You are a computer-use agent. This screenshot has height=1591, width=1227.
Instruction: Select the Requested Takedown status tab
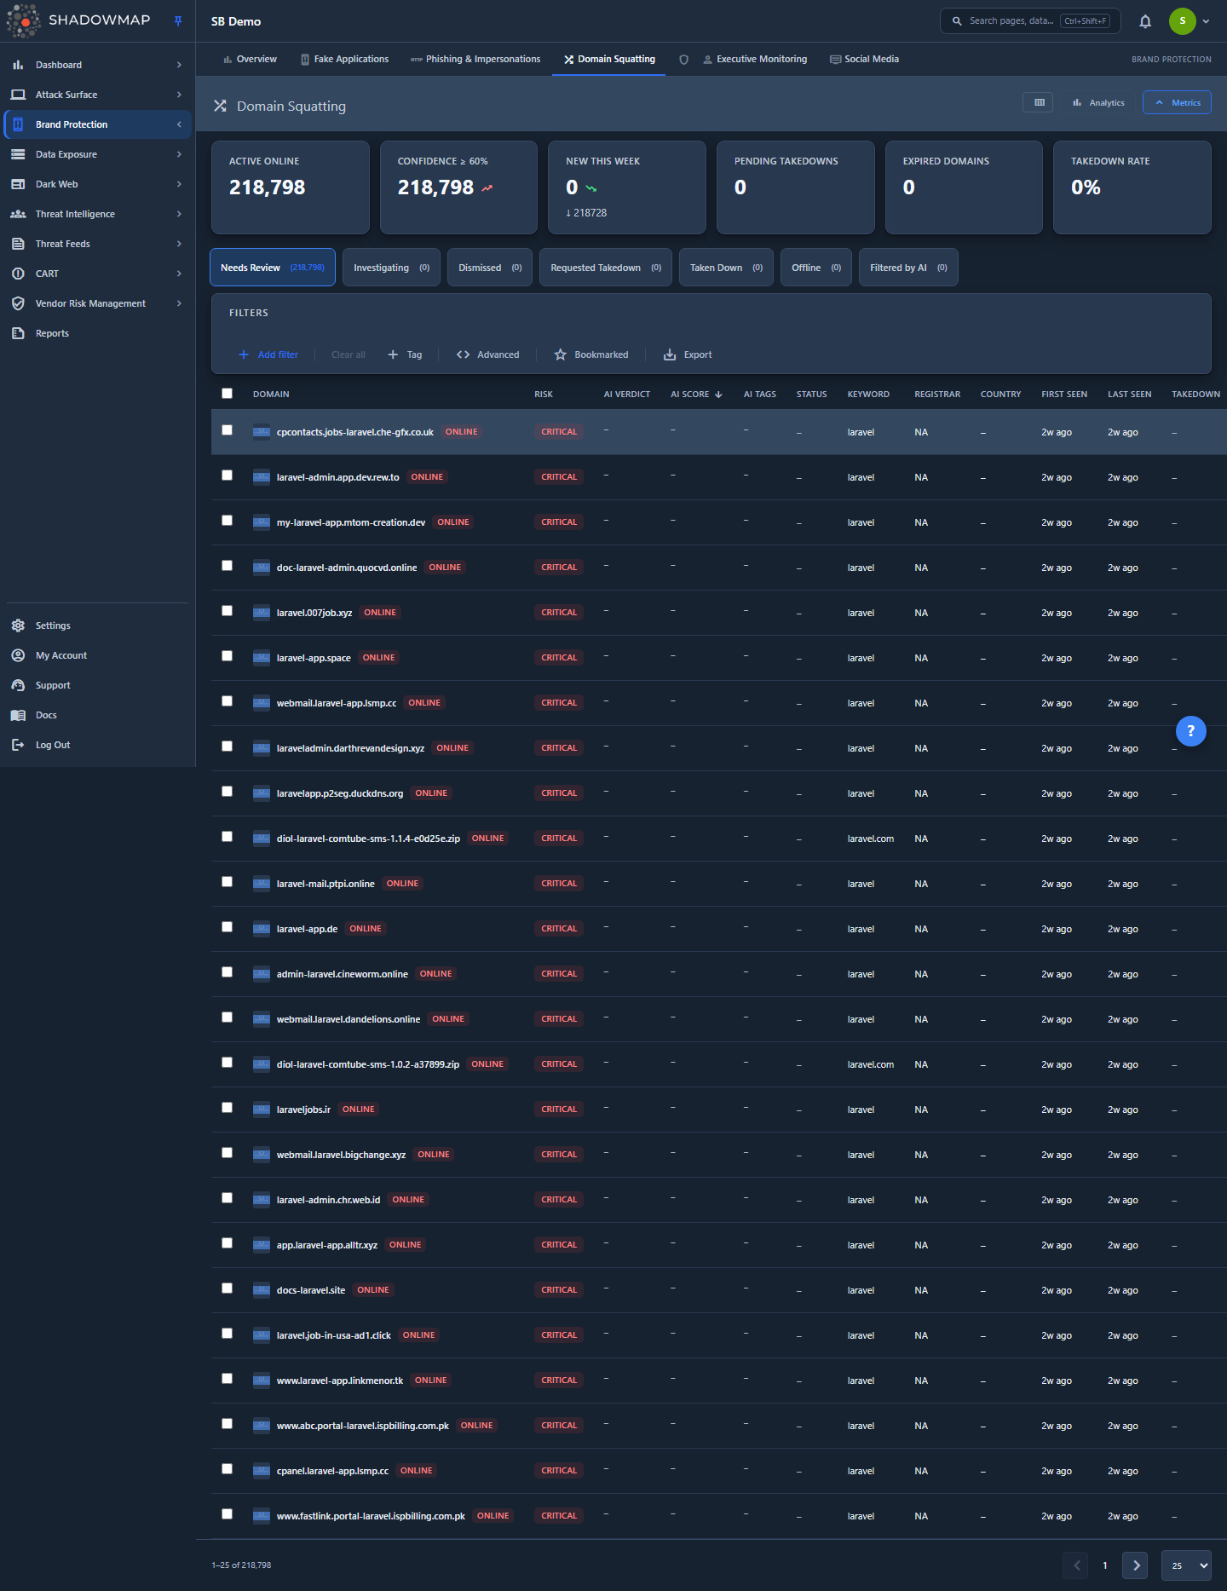(606, 268)
